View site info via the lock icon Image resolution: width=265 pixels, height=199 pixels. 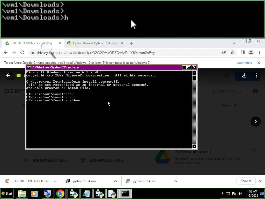click(x=33, y=52)
